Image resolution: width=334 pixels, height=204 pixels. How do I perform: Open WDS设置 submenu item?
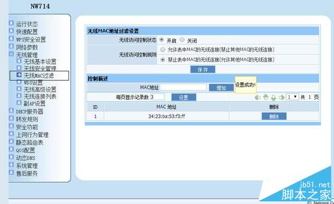click(33, 82)
